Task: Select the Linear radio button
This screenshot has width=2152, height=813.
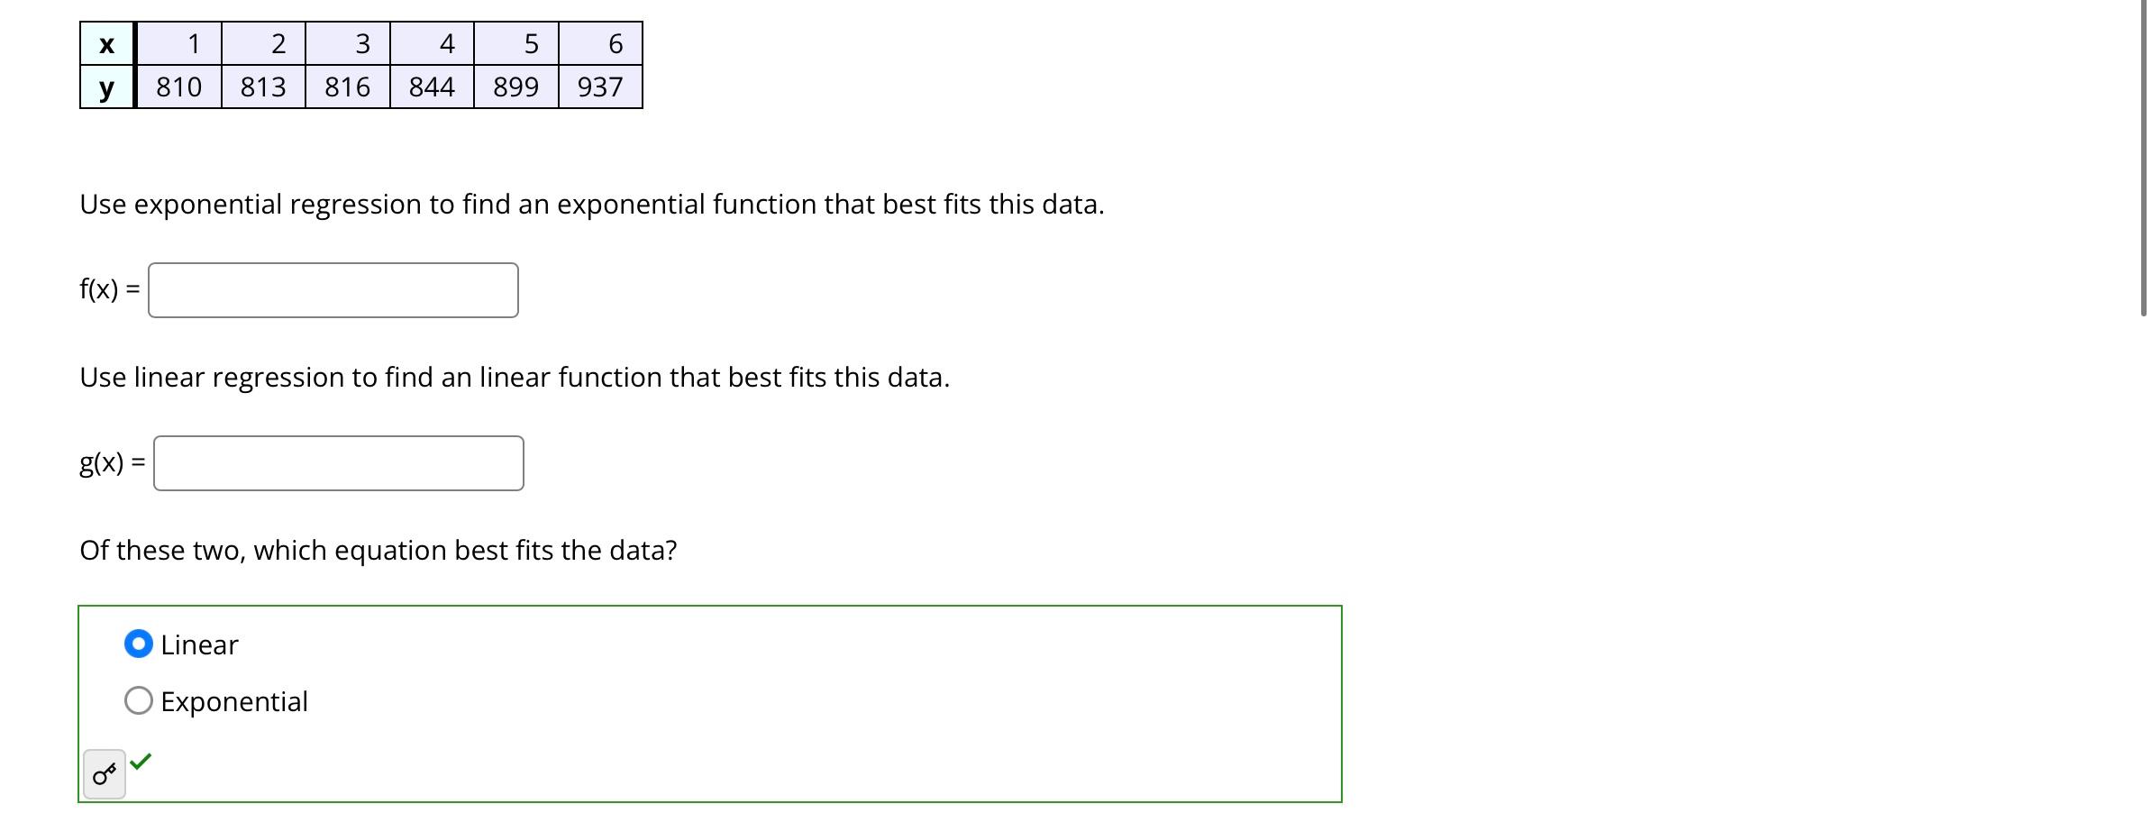Action: (137, 644)
